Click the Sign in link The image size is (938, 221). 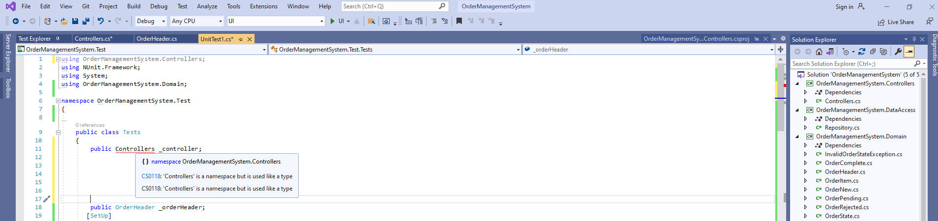[844, 6]
